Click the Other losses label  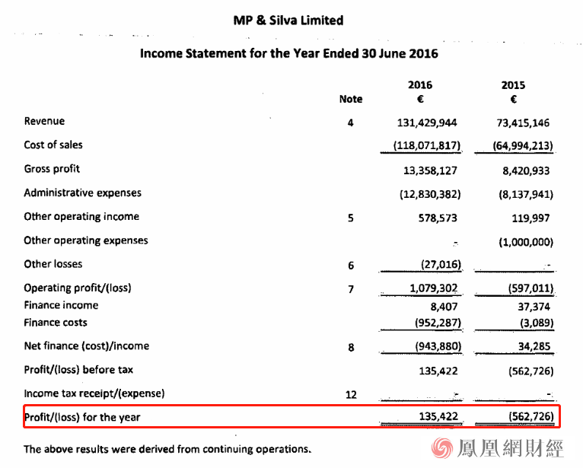53,264
